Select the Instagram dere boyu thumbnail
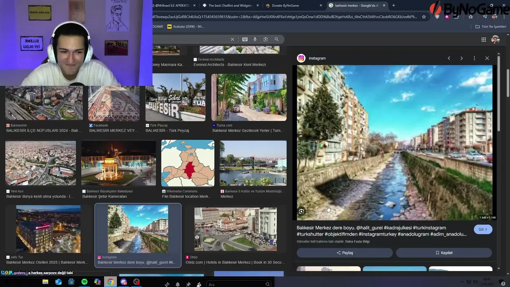This screenshot has height=287, width=510. click(138, 229)
